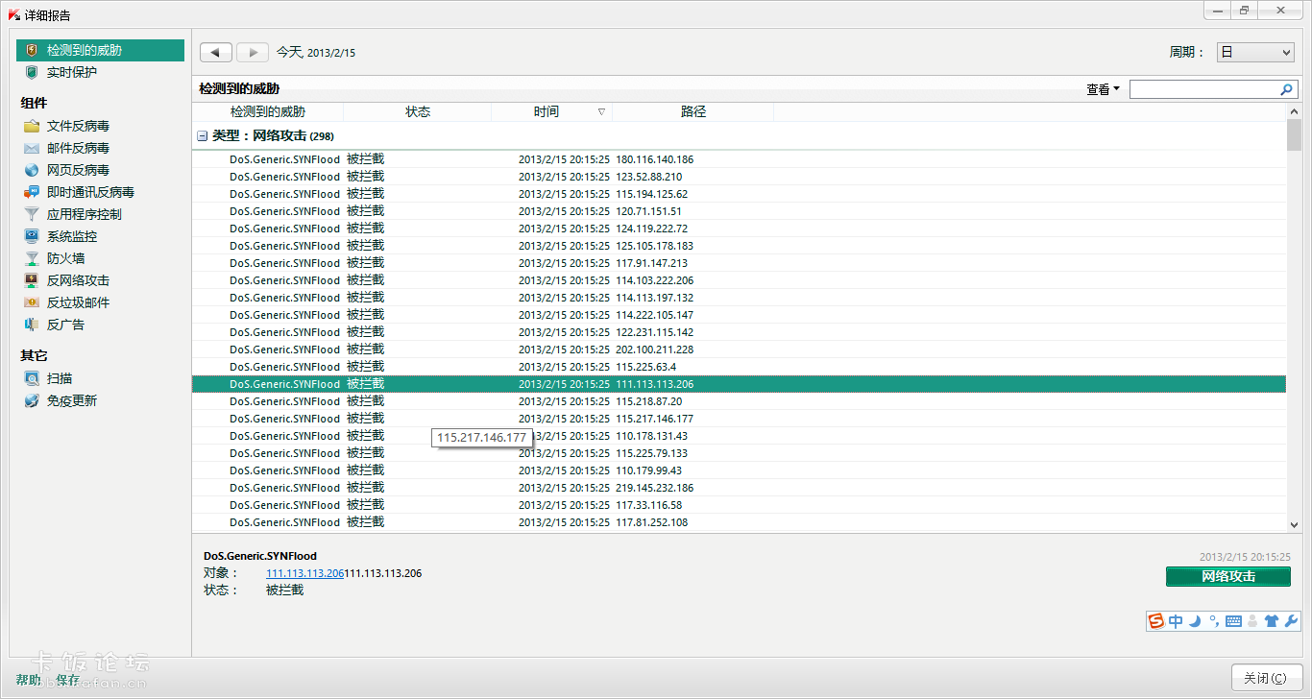Screen dimensions: 1312x699
Task: Go to the next day with forward arrow
Action: (253, 52)
